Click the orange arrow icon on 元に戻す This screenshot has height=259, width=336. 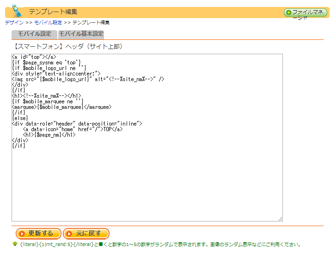[69, 234]
